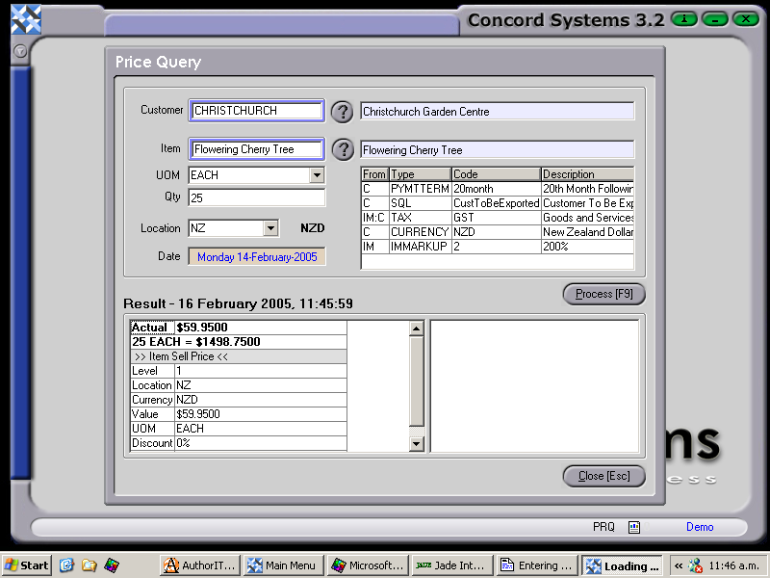
Task: Open the Monday 14-February-2005 date field
Action: tap(256, 256)
